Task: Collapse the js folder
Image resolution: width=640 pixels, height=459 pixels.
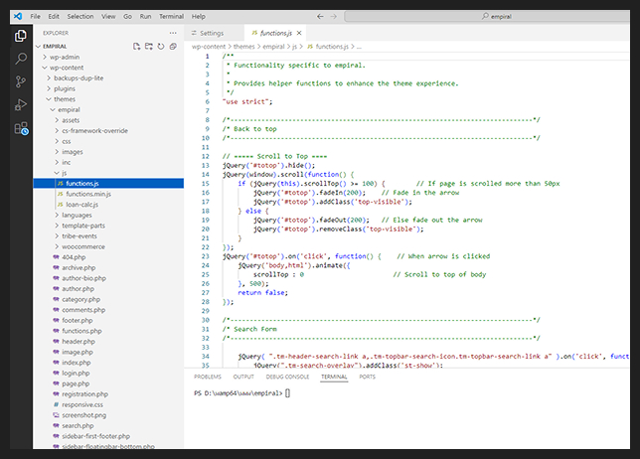Action: click(x=65, y=173)
